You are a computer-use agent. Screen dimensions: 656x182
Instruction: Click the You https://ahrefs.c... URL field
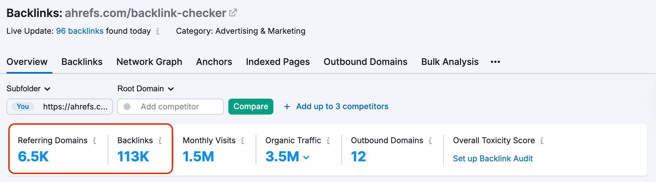60,107
